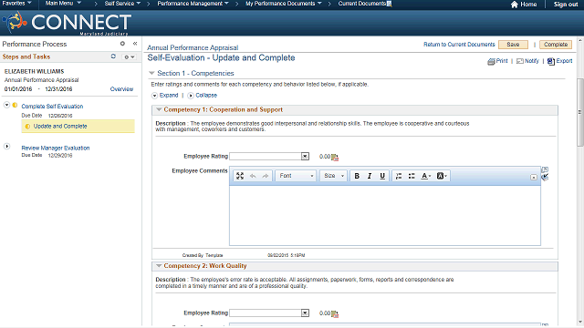
Task: Open the Main Menu navigation menu
Action: coord(63,4)
